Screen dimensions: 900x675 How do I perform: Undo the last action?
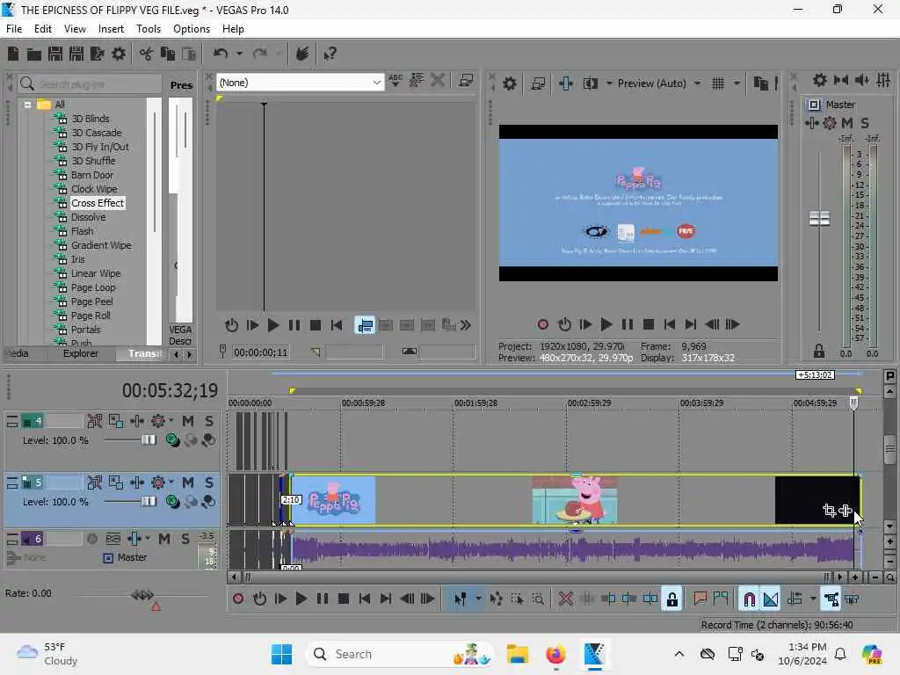click(221, 54)
